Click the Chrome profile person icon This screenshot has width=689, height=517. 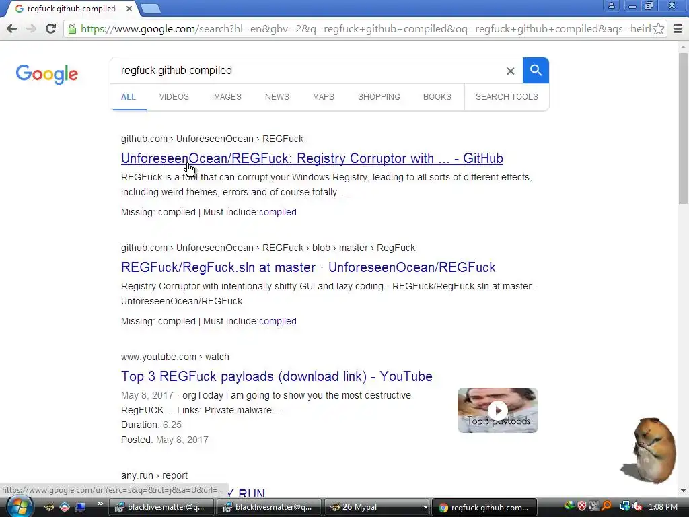point(611,5)
